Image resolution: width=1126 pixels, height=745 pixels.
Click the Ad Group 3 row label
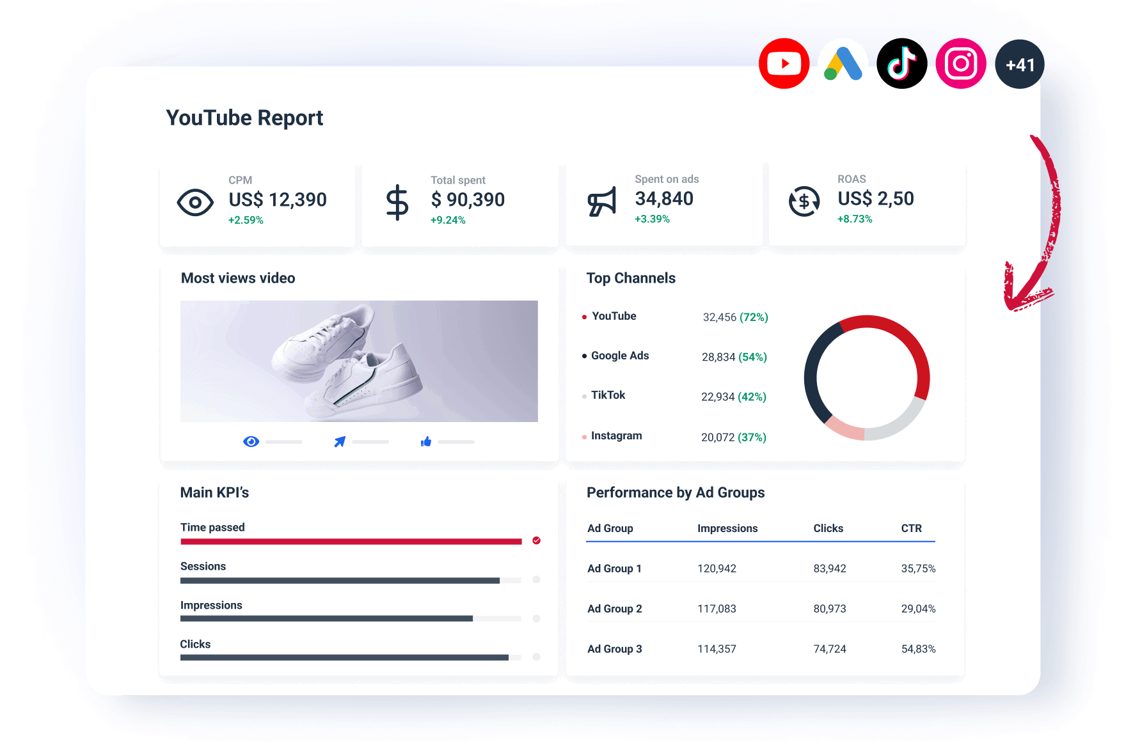[615, 649]
